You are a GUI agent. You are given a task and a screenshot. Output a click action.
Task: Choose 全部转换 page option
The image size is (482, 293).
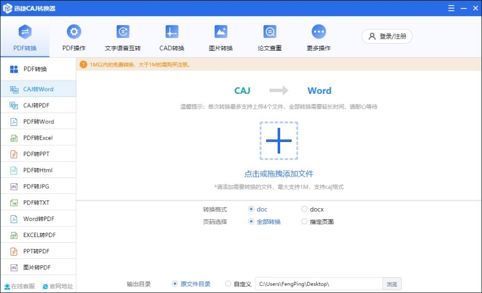[x=251, y=222]
